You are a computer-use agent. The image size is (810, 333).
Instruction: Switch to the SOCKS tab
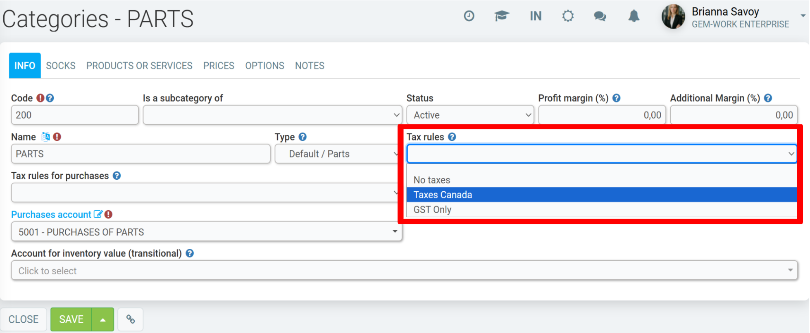pos(61,66)
